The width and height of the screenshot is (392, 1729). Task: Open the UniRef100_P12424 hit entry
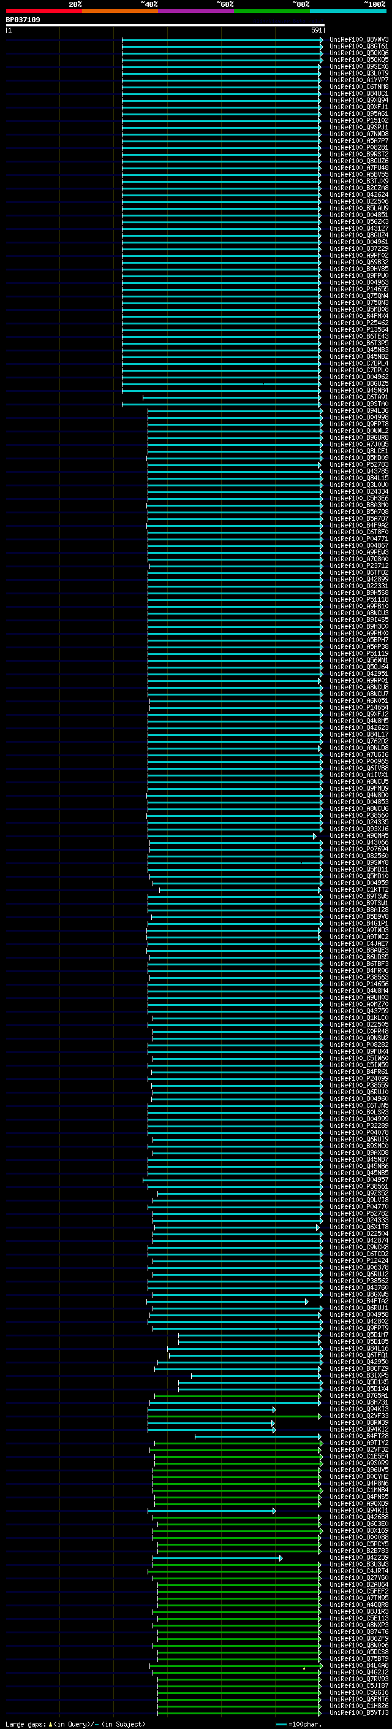[358, 1260]
